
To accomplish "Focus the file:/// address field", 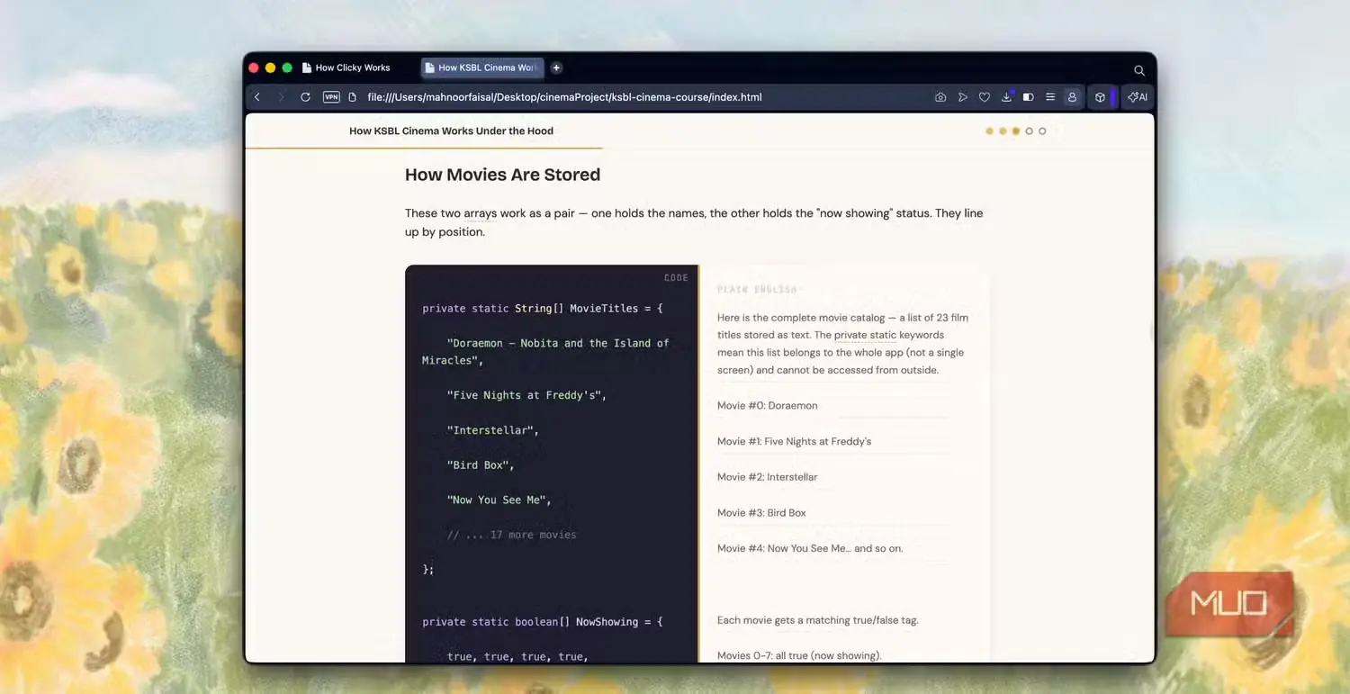I will [564, 97].
